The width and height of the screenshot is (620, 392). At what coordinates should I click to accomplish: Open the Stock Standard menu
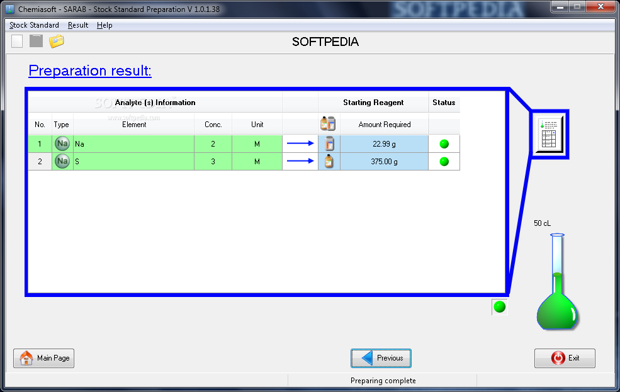[34, 25]
